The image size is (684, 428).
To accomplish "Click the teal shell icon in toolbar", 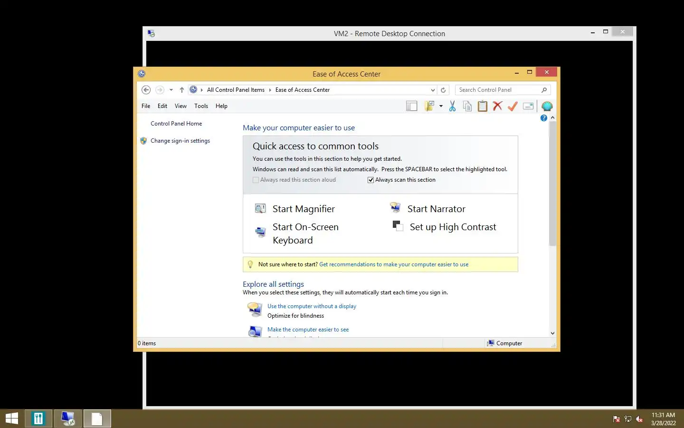I will (547, 106).
